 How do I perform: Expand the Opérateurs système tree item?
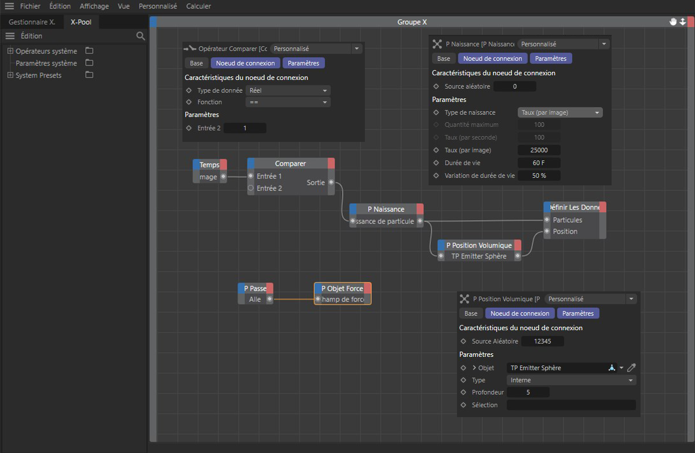click(10, 51)
